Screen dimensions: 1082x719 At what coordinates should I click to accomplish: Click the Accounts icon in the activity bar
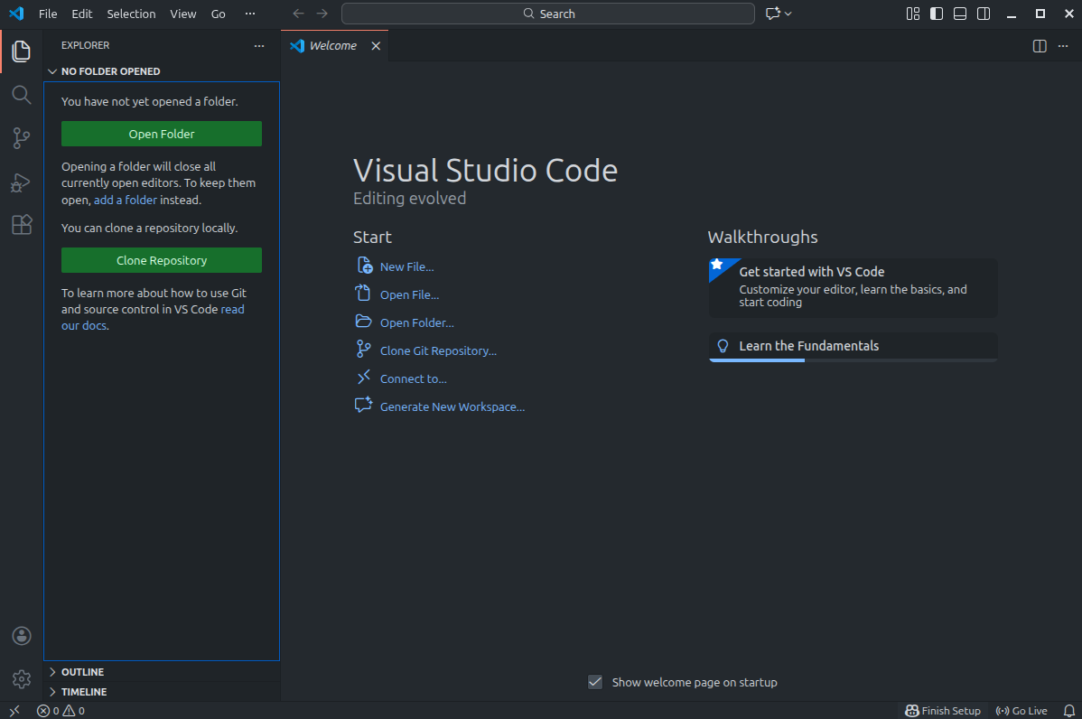(21, 636)
